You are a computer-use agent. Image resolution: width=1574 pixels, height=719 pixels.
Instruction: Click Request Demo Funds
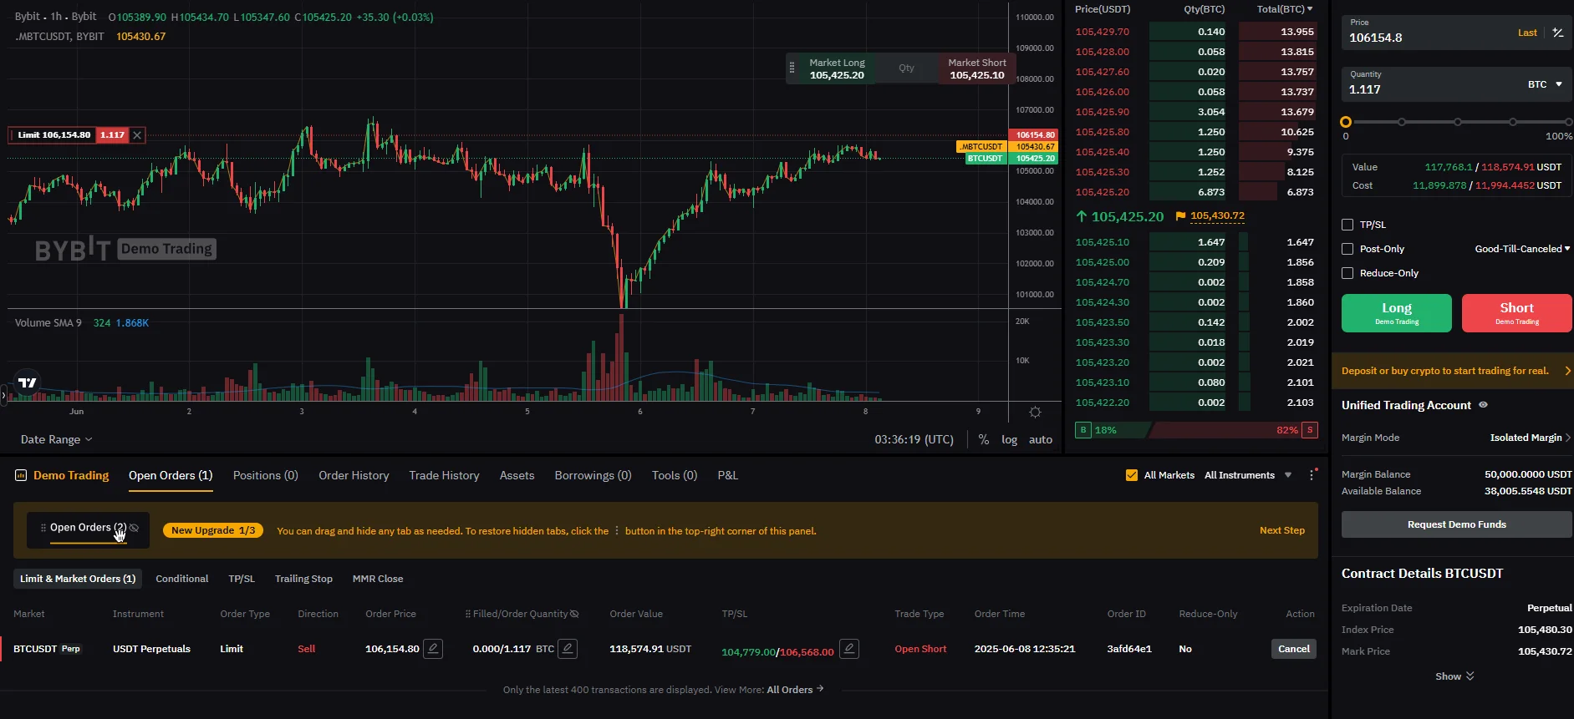1456,524
